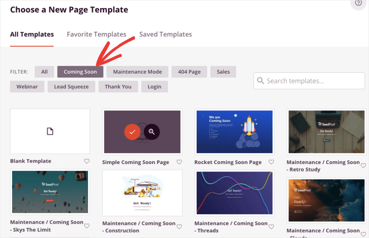Click the 'Simple Coming Soon Page' title

click(x=135, y=162)
